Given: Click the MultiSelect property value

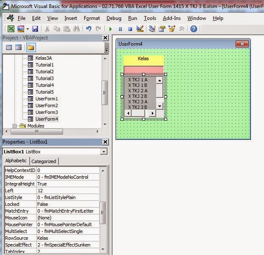Looking at the screenshot, I should 68,231.
